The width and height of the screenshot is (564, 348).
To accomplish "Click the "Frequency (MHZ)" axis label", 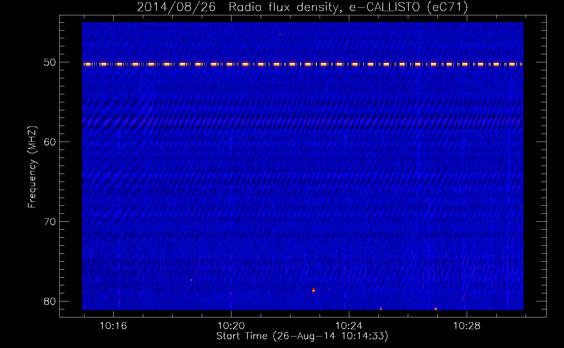I will [32, 167].
